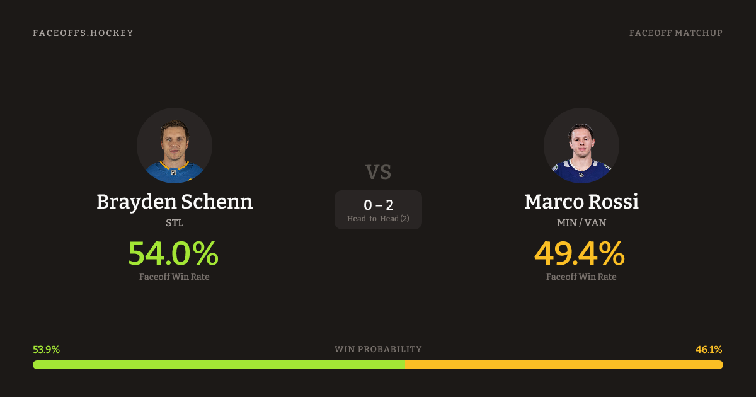Select the STL team abbreviation
The image size is (756, 397).
(175, 223)
